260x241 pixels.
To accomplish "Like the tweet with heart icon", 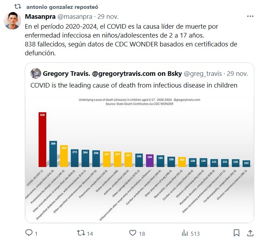I will (x=132, y=233).
